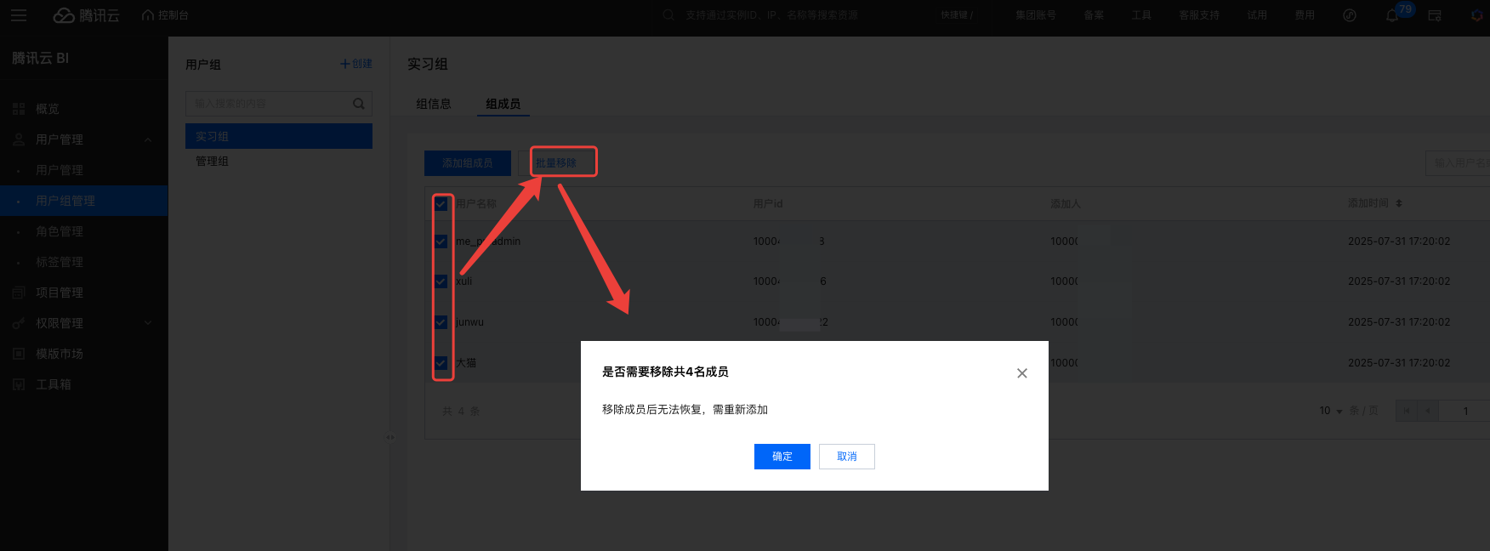Click the member username search field
This screenshot has width=1490, height=551.
[x=1458, y=163]
